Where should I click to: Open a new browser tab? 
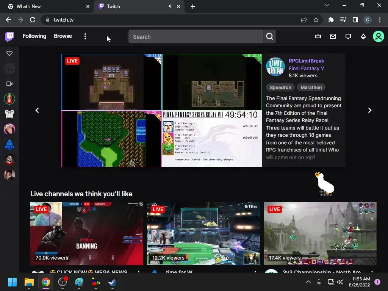click(x=193, y=7)
